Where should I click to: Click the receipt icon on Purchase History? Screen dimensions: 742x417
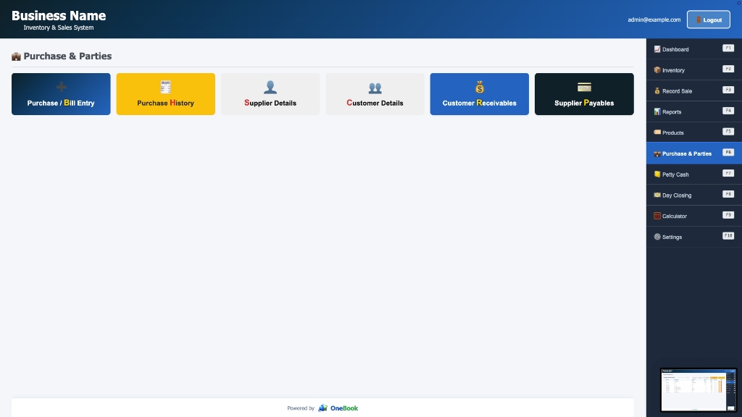coord(166,87)
